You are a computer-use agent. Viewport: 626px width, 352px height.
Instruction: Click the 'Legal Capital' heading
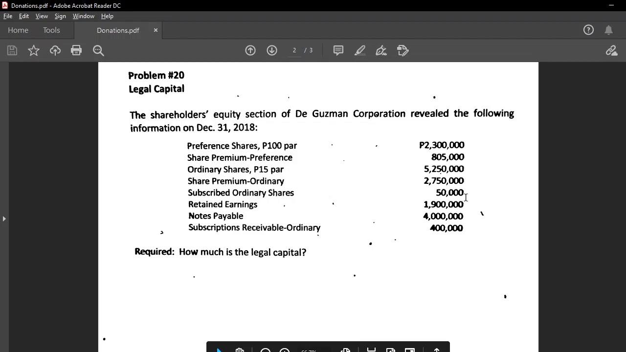[x=156, y=89]
